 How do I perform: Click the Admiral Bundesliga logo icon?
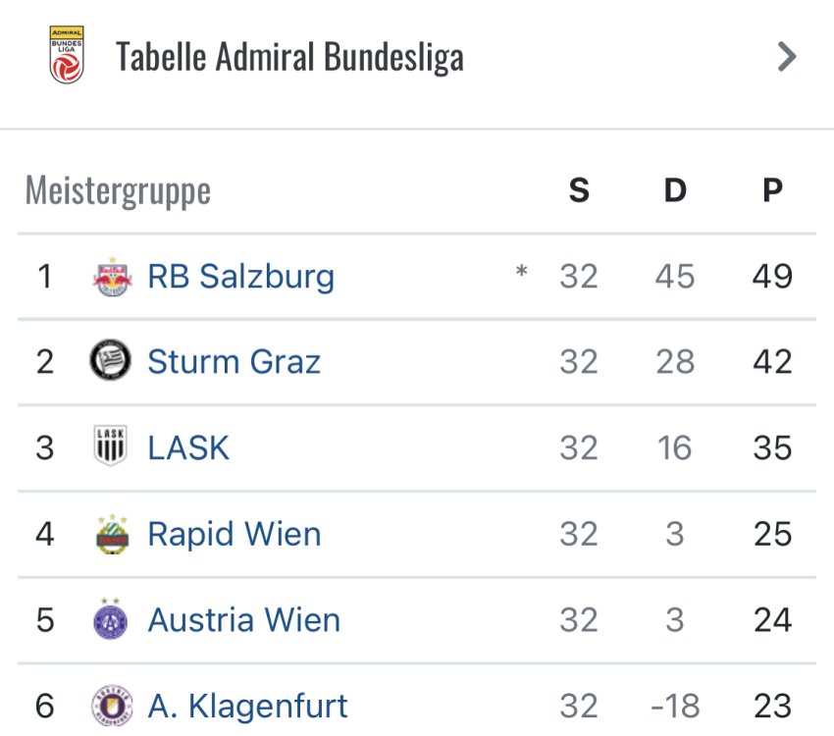pos(67,55)
